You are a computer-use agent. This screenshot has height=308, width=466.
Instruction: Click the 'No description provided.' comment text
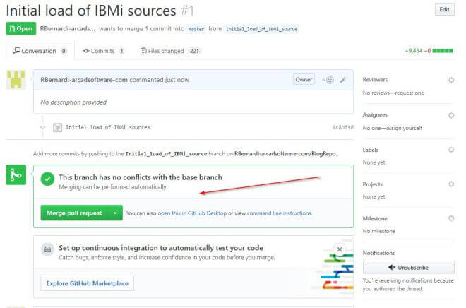click(74, 102)
